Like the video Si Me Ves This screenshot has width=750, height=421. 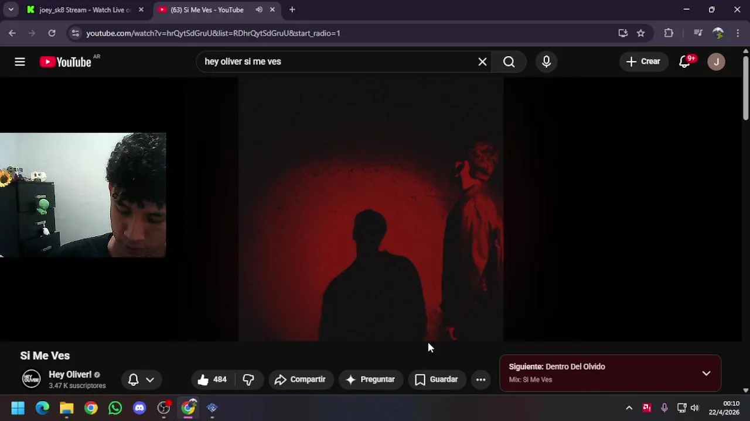click(212, 379)
